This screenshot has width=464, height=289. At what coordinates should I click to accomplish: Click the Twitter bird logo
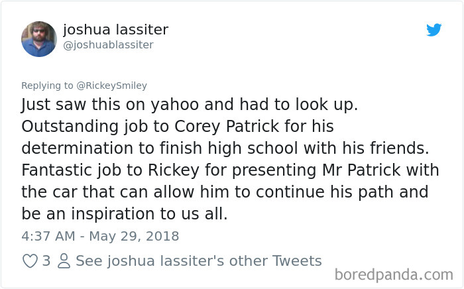(x=434, y=30)
